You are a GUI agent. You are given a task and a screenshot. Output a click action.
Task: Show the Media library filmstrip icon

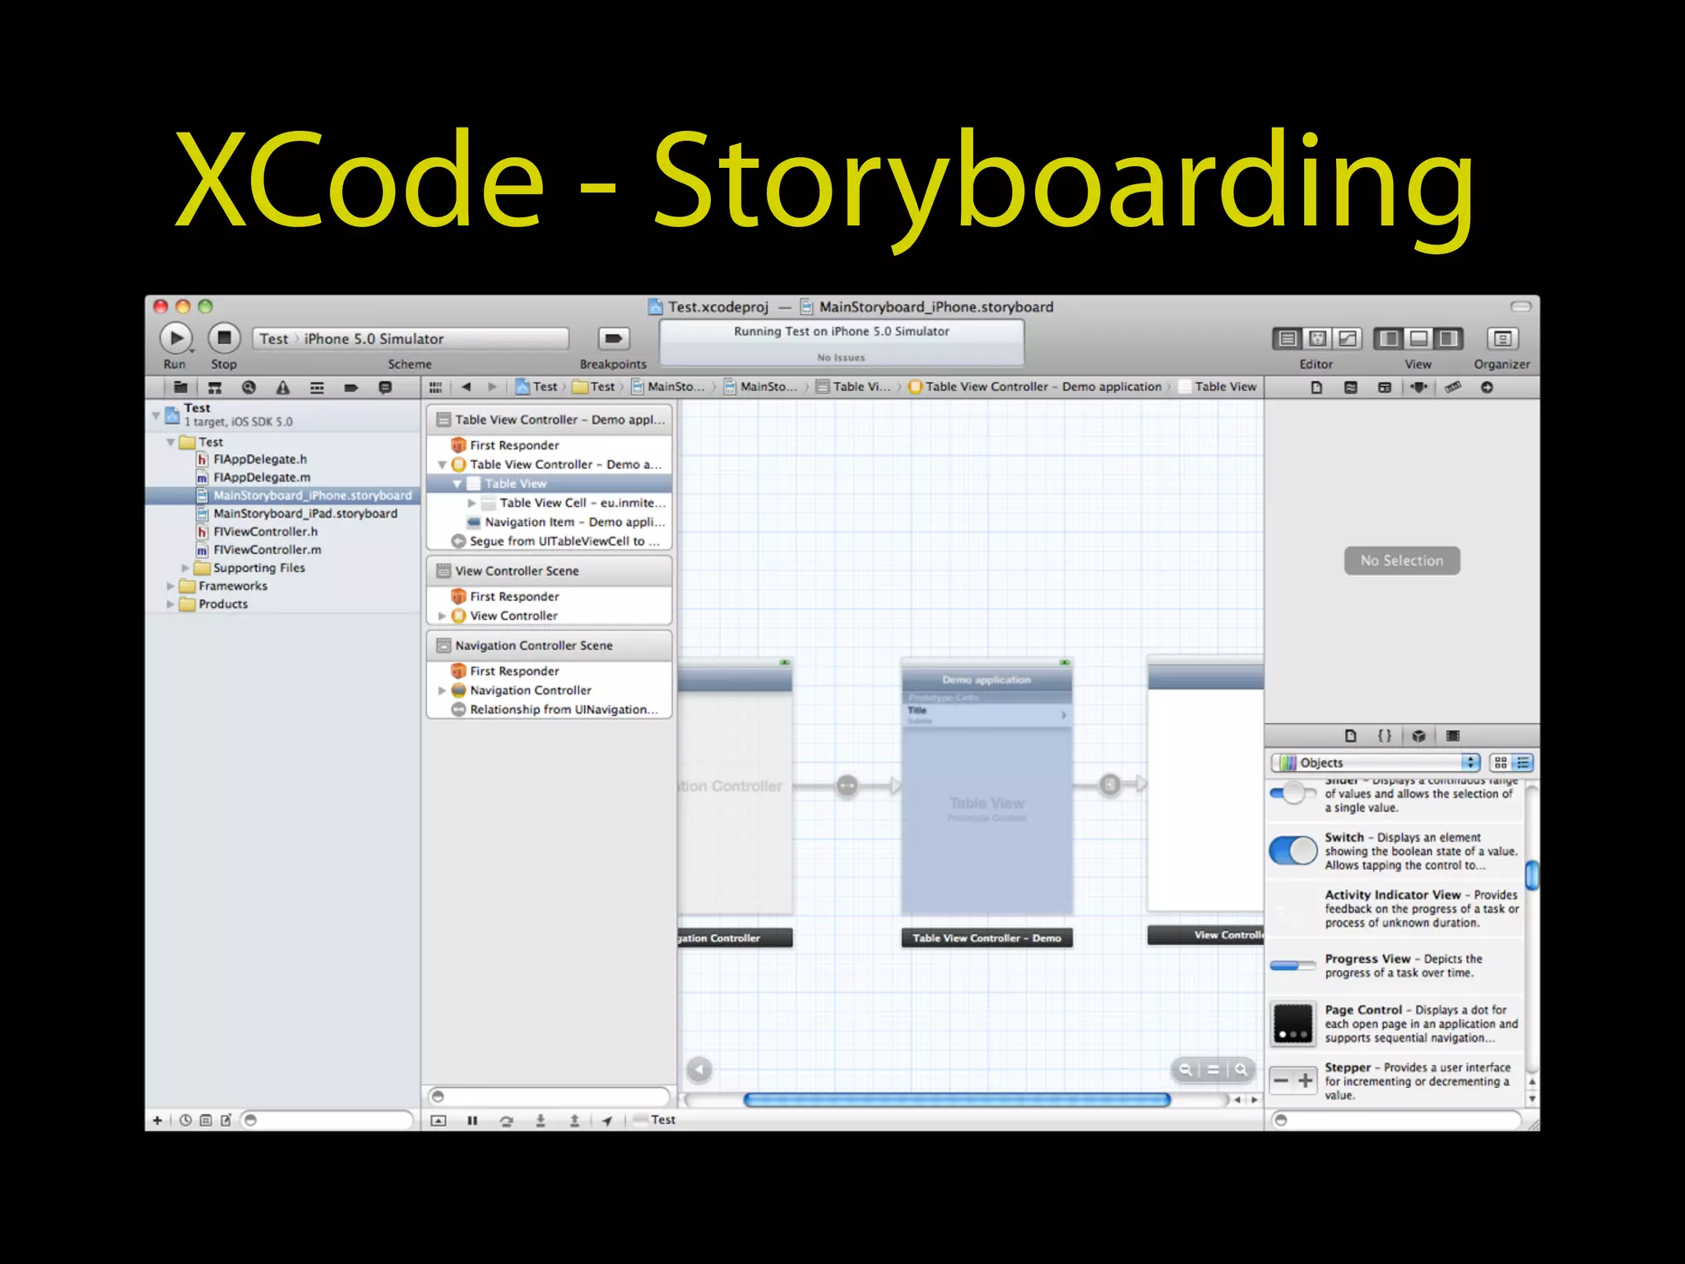click(1453, 736)
